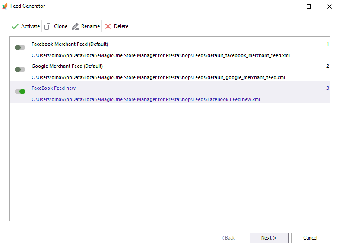The width and height of the screenshot is (339, 249).
Task: Click the Clone duplicate icon
Action: pos(48,26)
